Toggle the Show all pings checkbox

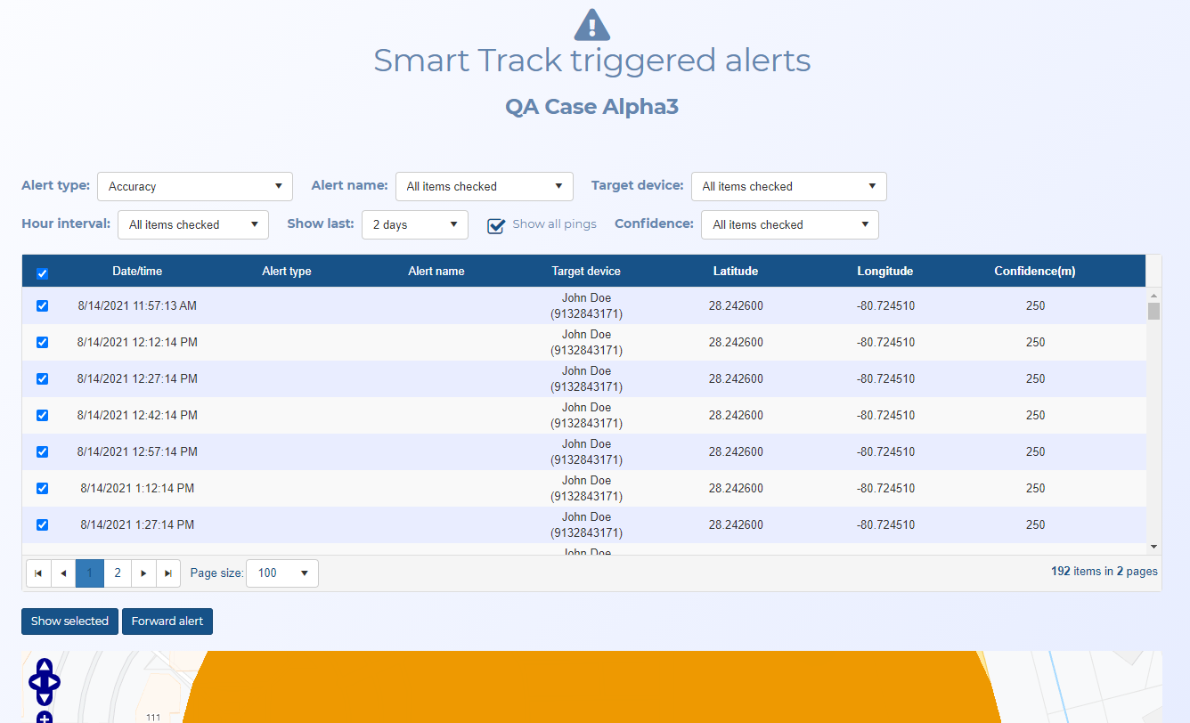click(496, 225)
